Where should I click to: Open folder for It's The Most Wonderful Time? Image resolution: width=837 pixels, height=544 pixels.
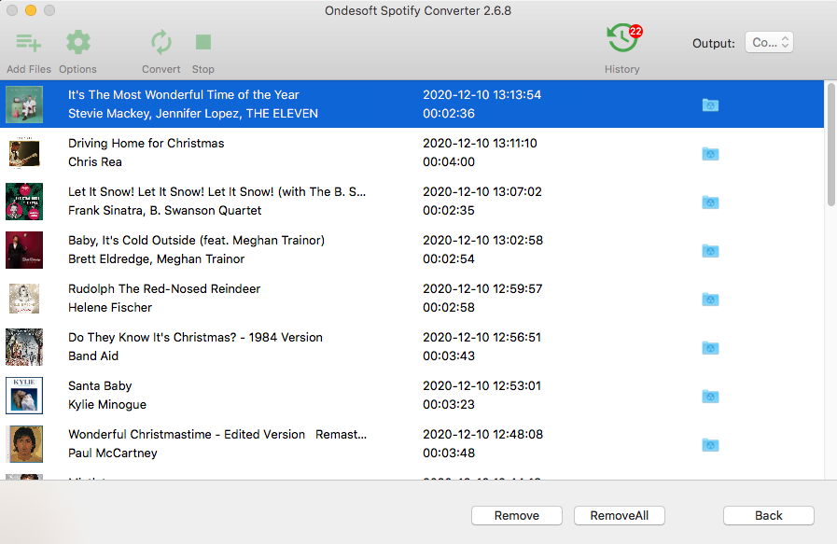(x=710, y=105)
